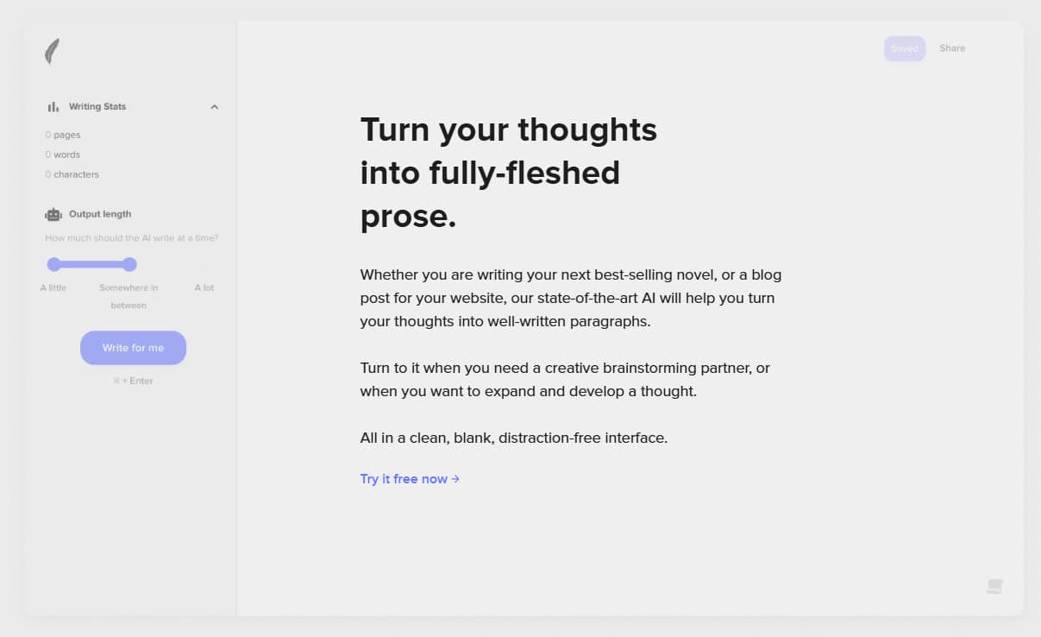Select A lot output length option
The height and width of the screenshot is (637, 1041).
204,287
